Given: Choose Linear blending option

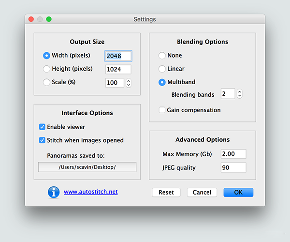Looking at the screenshot, I should pyautogui.click(x=162, y=69).
